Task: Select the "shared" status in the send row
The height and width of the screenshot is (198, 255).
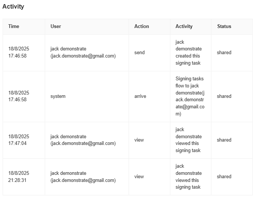Action: [x=224, y=53]
